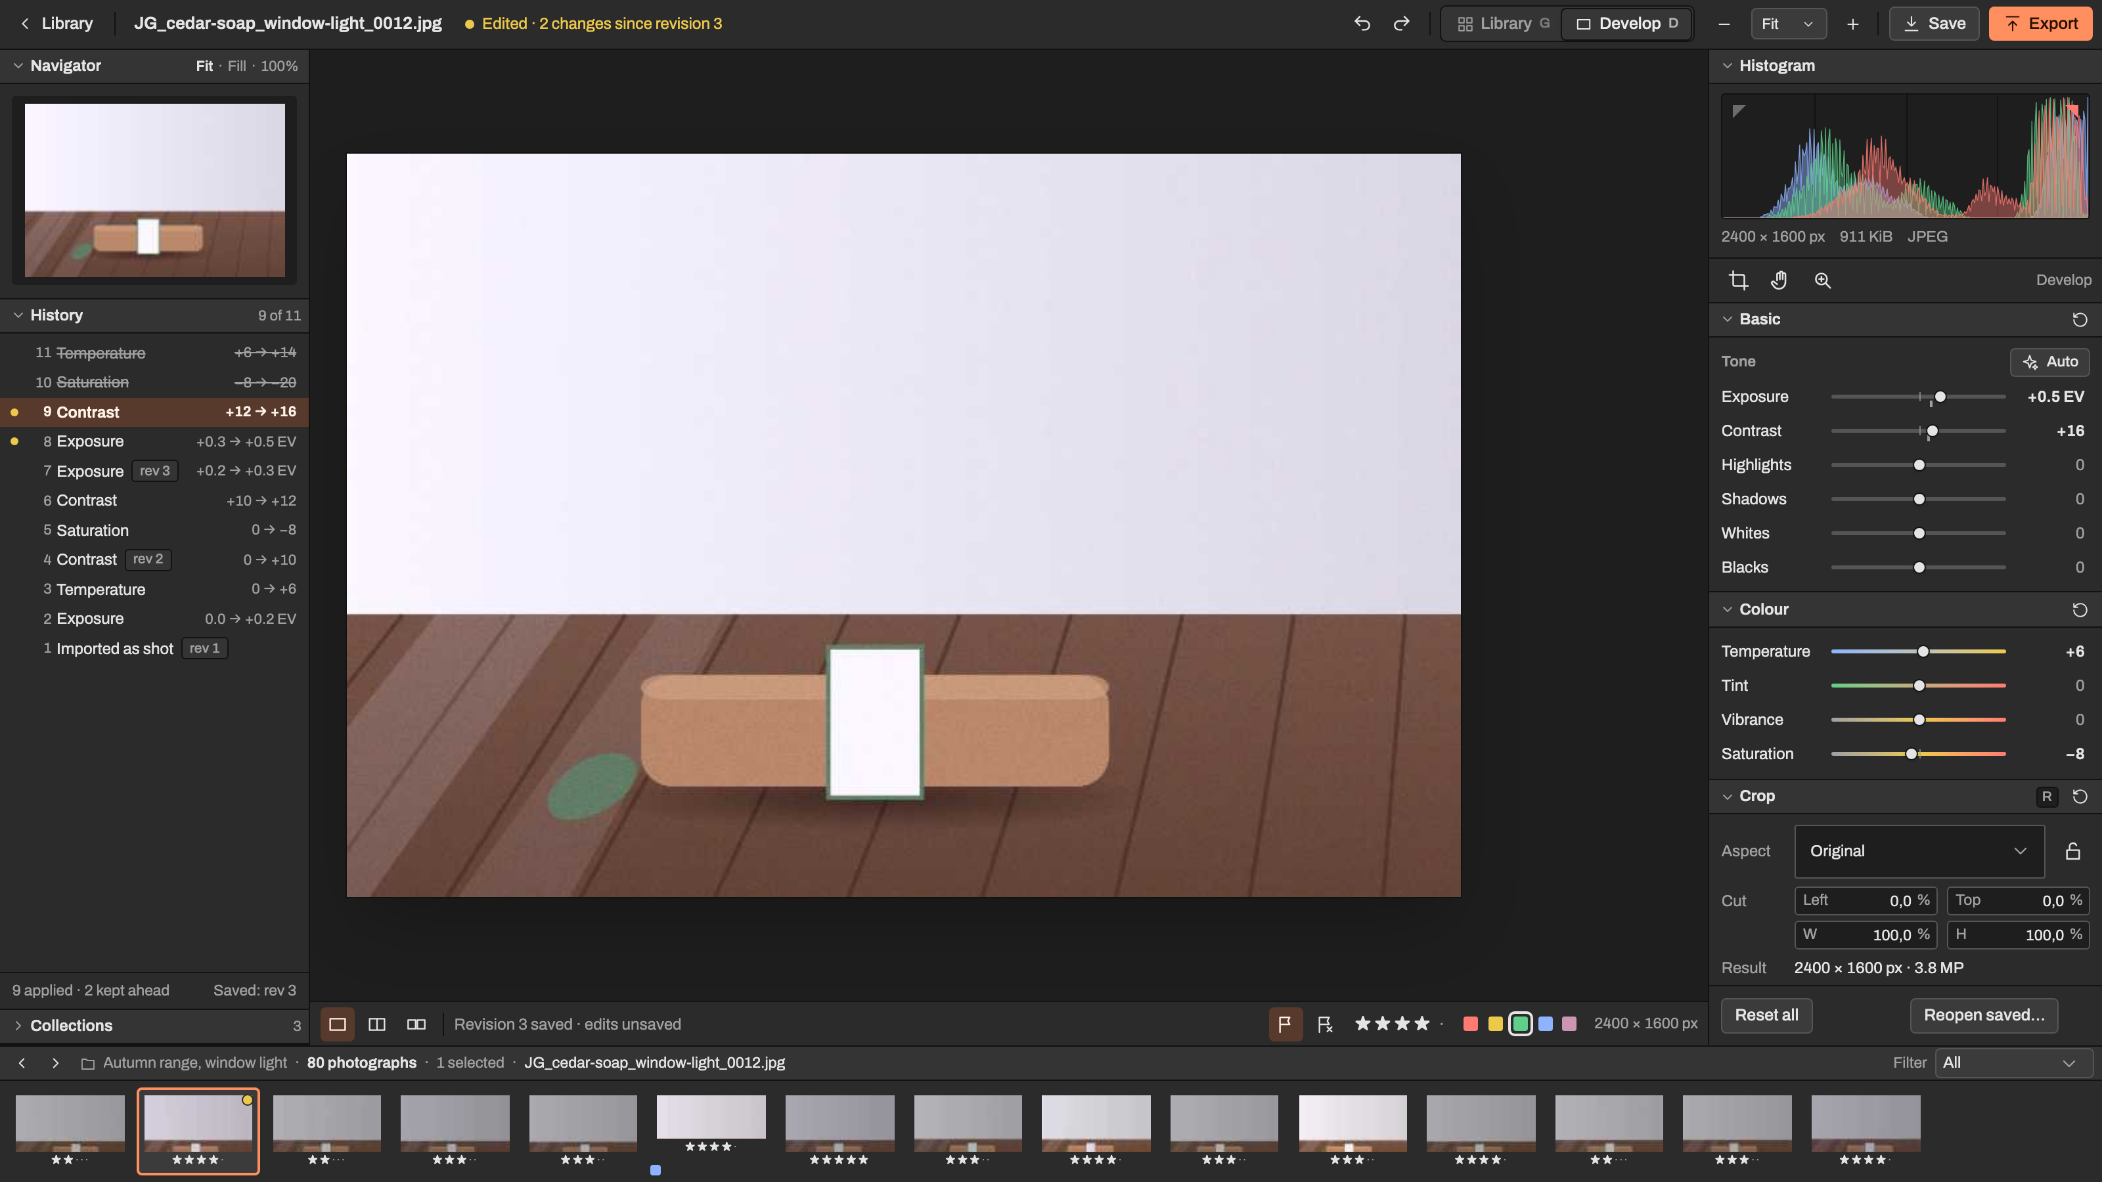Click Reopen saved button

(x=1984, y=1015)
